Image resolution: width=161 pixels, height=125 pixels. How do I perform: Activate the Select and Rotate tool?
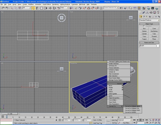pos(54,8)
